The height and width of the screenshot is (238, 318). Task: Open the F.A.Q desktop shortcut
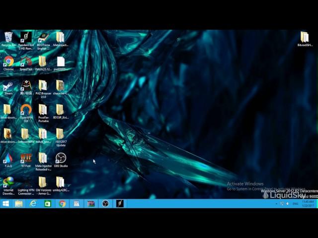8,160
